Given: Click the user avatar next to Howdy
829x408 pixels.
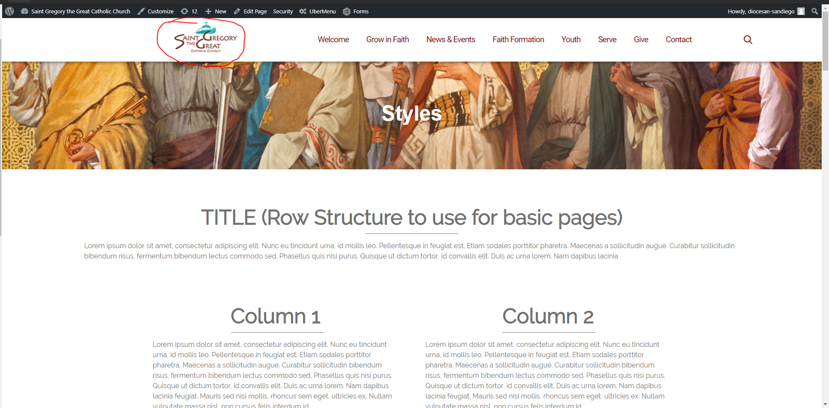Looking at the screenshot, I should [801, 11].
